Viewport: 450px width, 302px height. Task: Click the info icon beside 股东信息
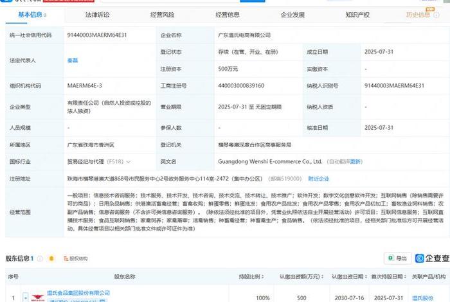coord(40,259)
